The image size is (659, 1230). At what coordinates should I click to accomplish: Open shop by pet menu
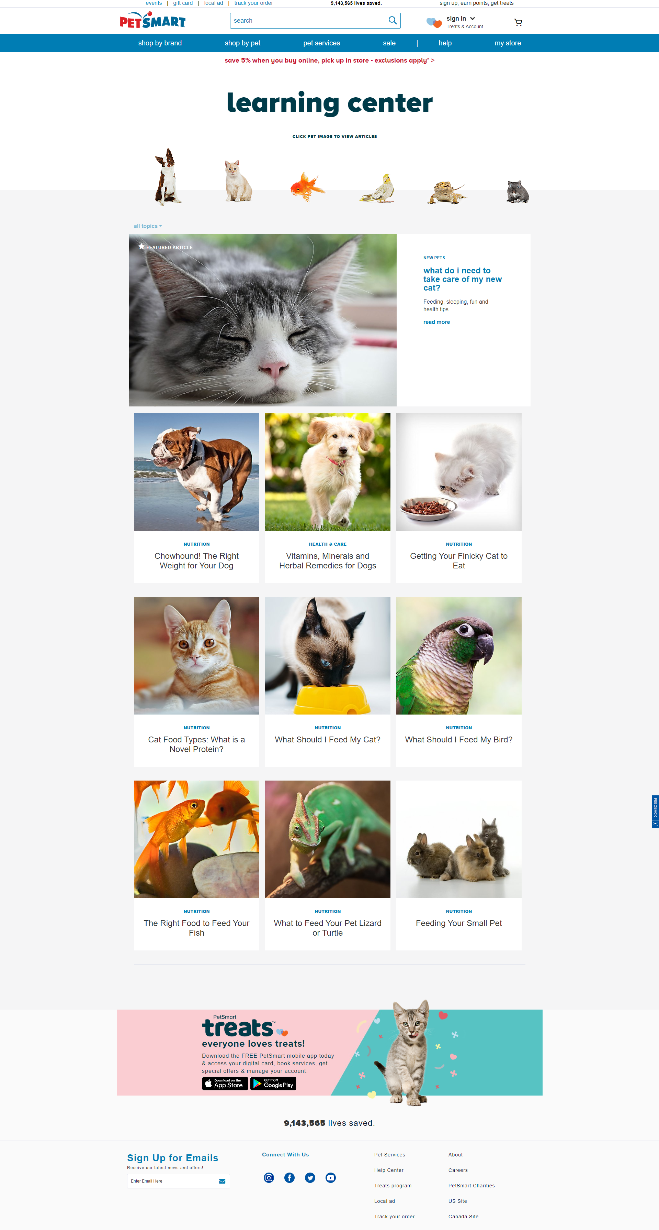pos(243,43)
